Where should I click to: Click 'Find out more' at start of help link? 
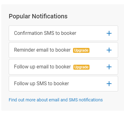coord(22,100)
